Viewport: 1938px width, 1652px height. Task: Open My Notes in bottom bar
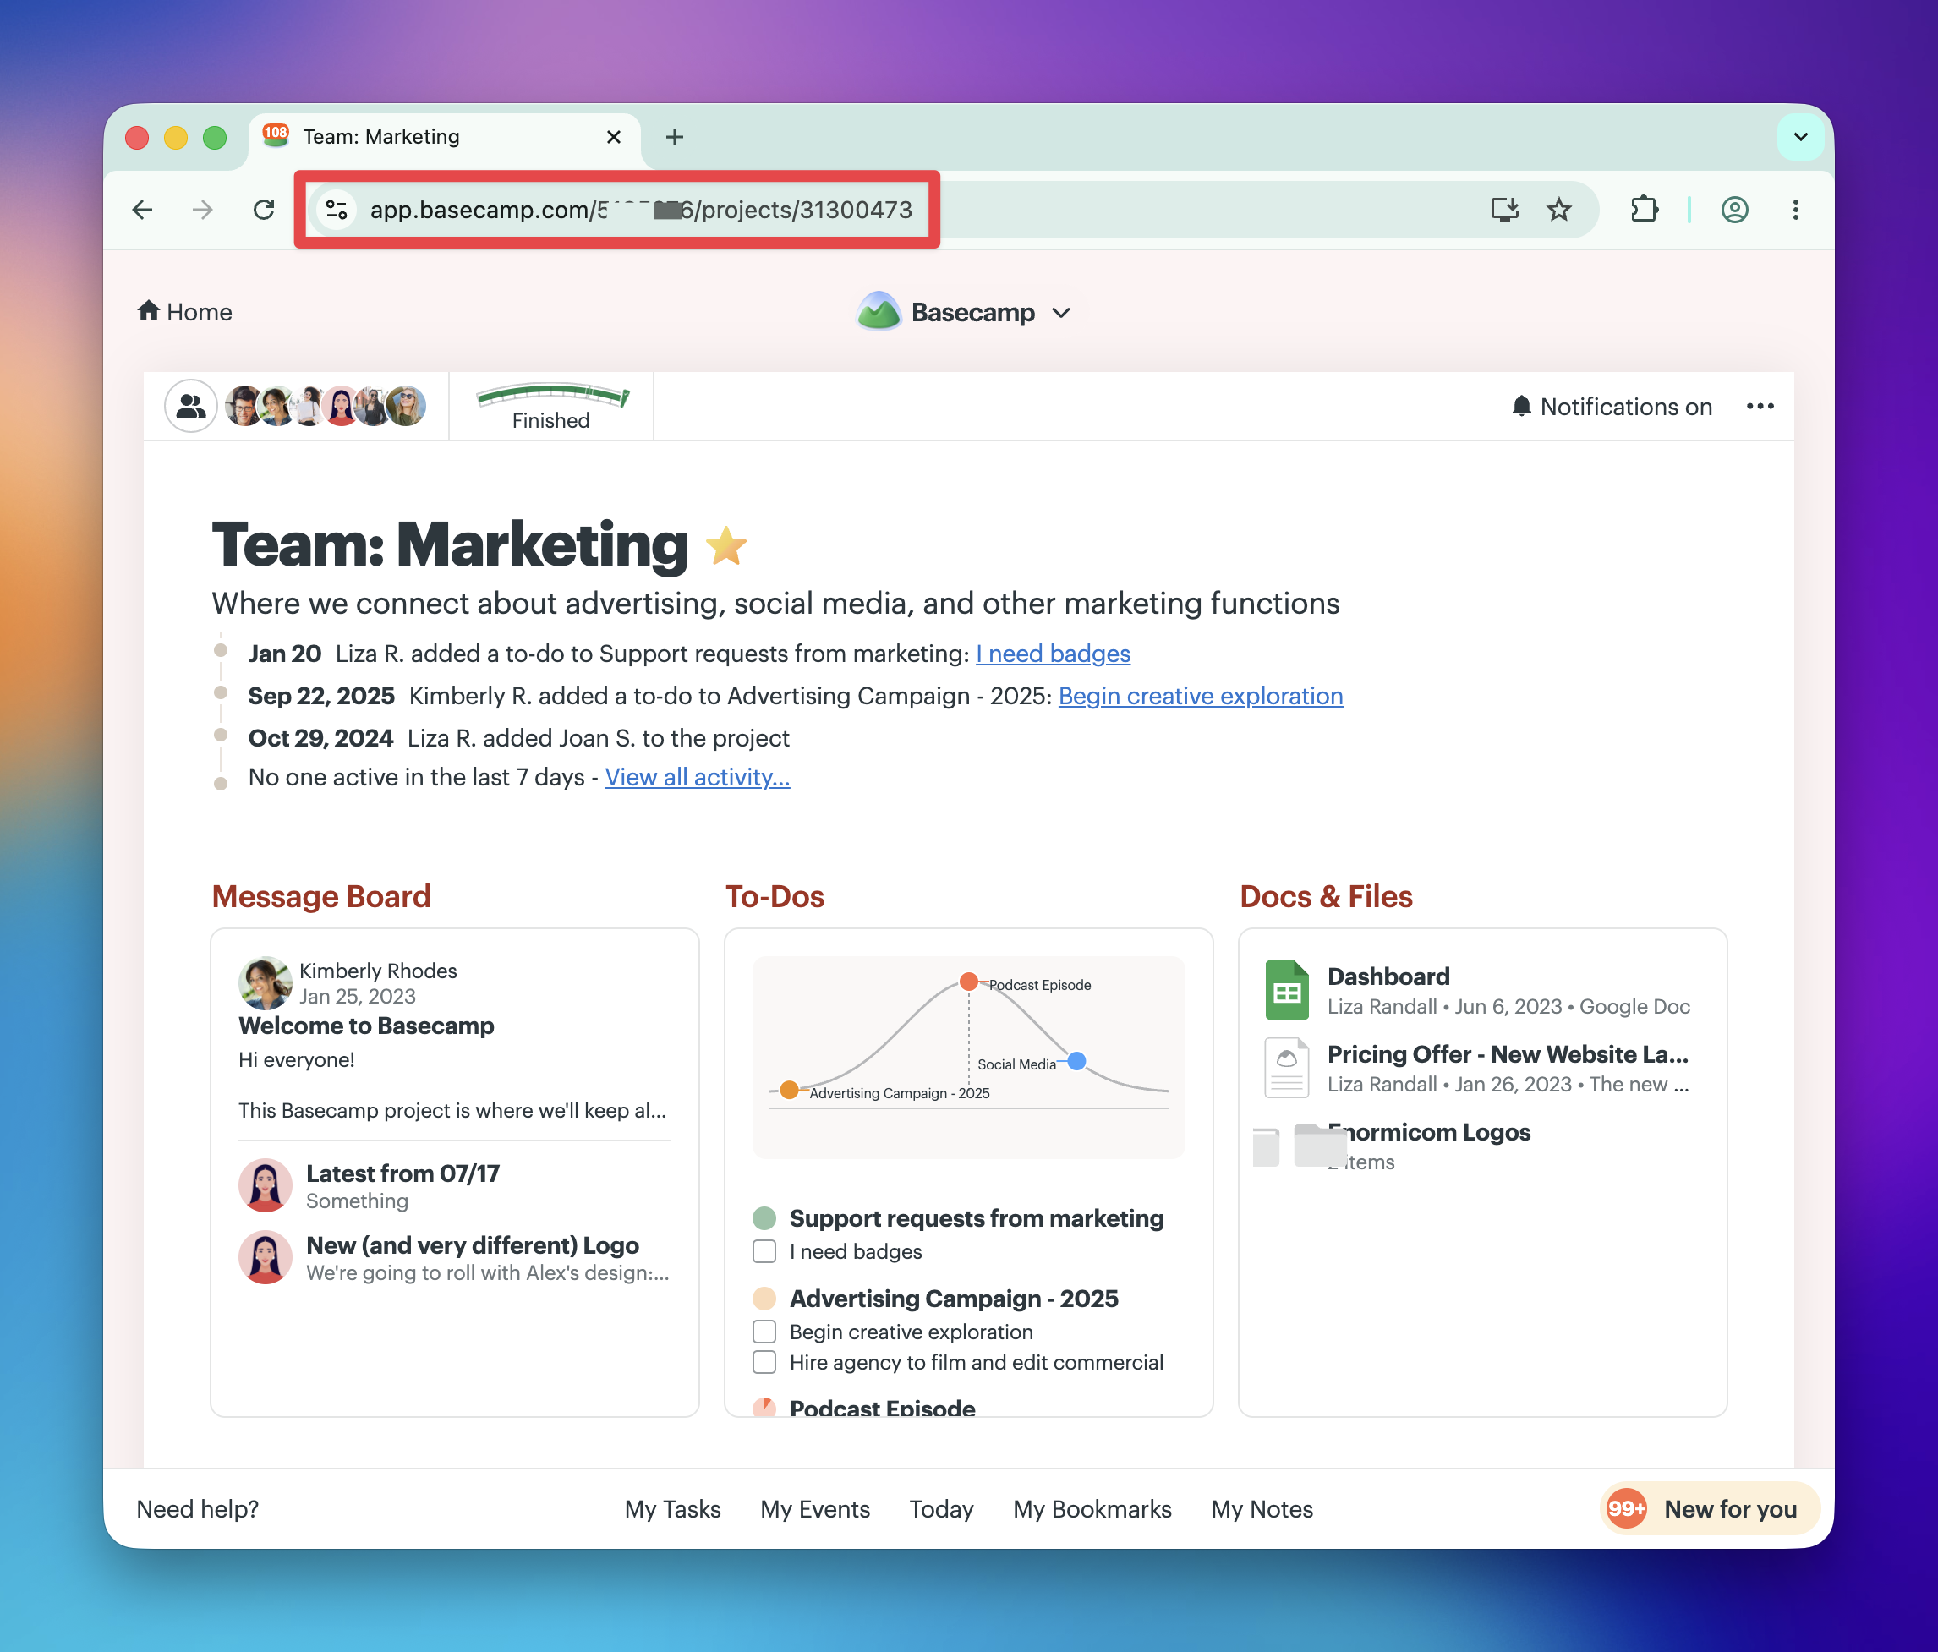[1262, 1509]
